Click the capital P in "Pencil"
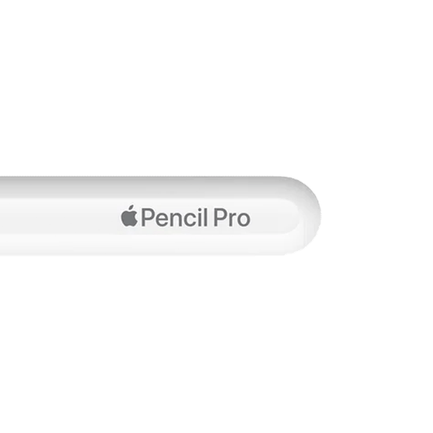 pyautogui.click(x=147, y=218)
